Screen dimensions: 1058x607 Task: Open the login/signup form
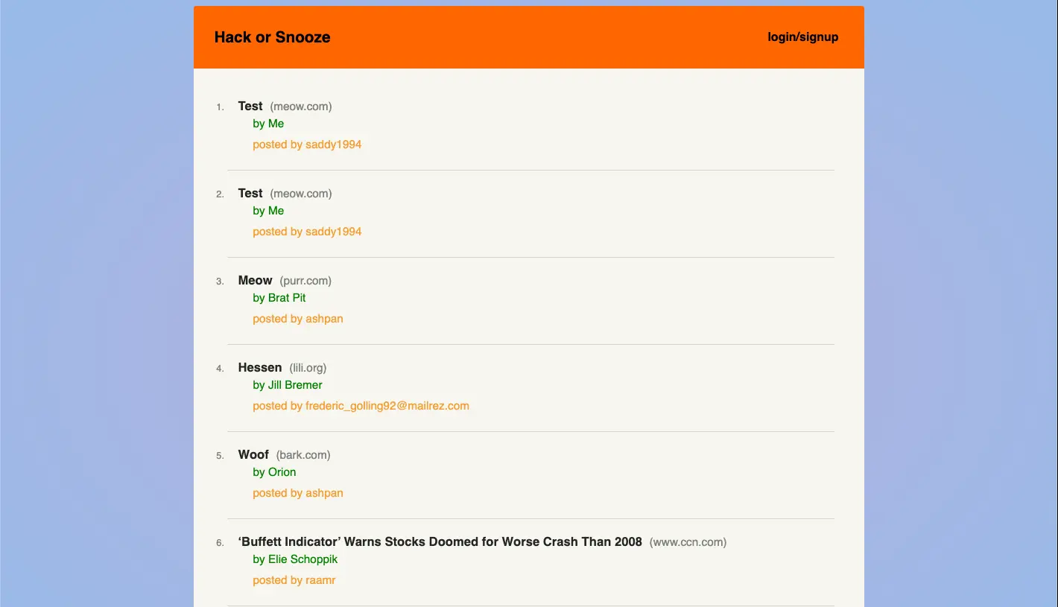802,37
